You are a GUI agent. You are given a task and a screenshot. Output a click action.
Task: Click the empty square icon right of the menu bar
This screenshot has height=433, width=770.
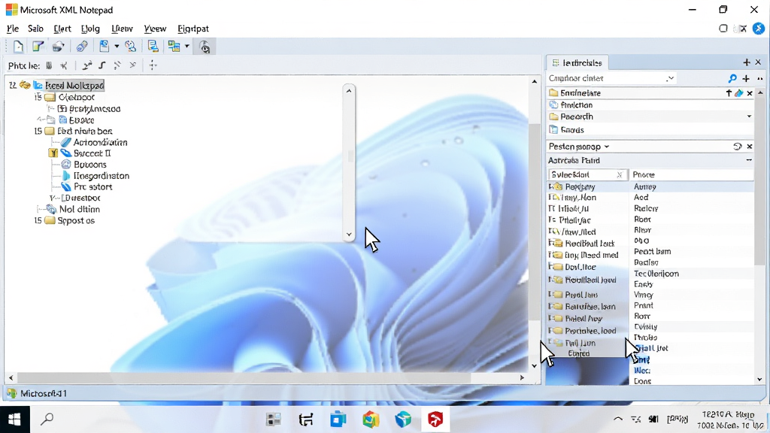tap(723, 29)
